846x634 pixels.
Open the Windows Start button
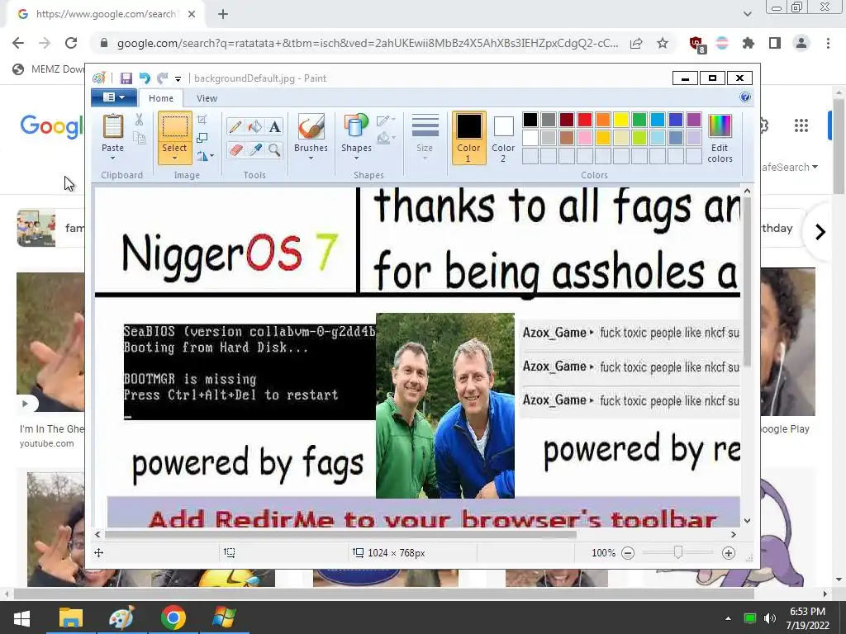(21, 617)
